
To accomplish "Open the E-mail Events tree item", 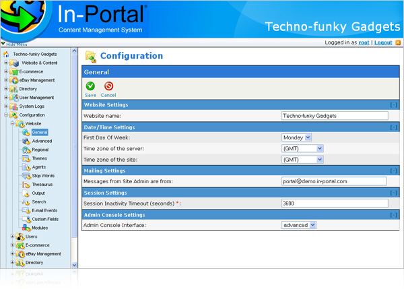I will [x=44, y=210].
